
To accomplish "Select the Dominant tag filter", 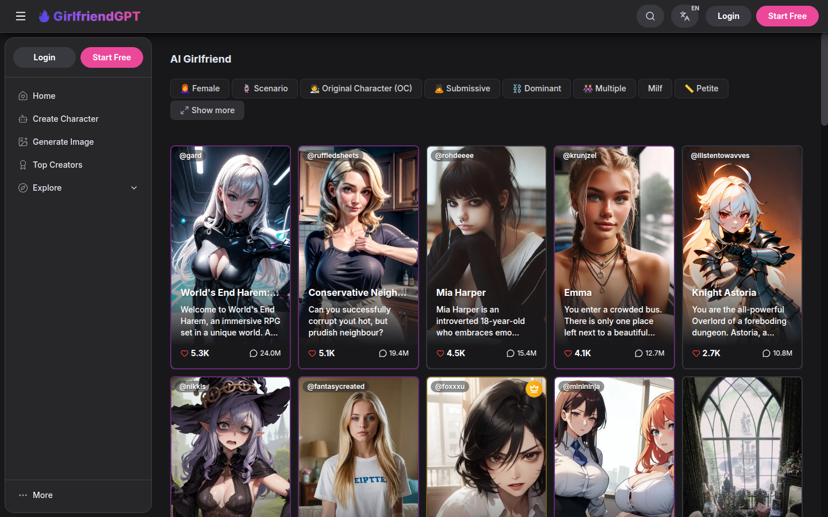I will 536,88.
